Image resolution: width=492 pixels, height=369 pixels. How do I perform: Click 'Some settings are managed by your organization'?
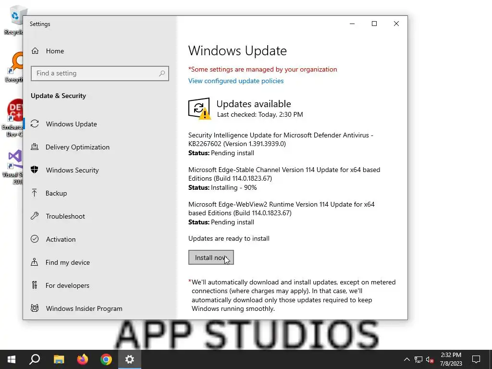263,69
